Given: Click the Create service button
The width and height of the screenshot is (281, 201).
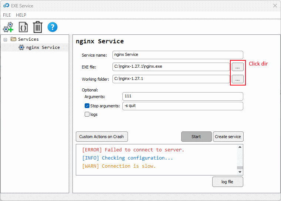Looking at the screenshot, I should click(x=228, y=137).
